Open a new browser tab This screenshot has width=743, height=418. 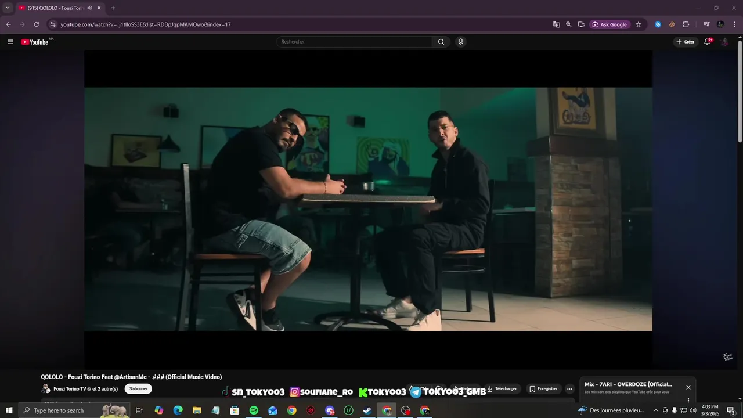(113, 8)
